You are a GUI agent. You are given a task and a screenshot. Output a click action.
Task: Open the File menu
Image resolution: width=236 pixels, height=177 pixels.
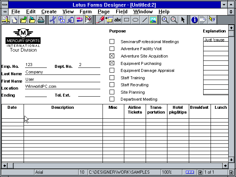15,12
